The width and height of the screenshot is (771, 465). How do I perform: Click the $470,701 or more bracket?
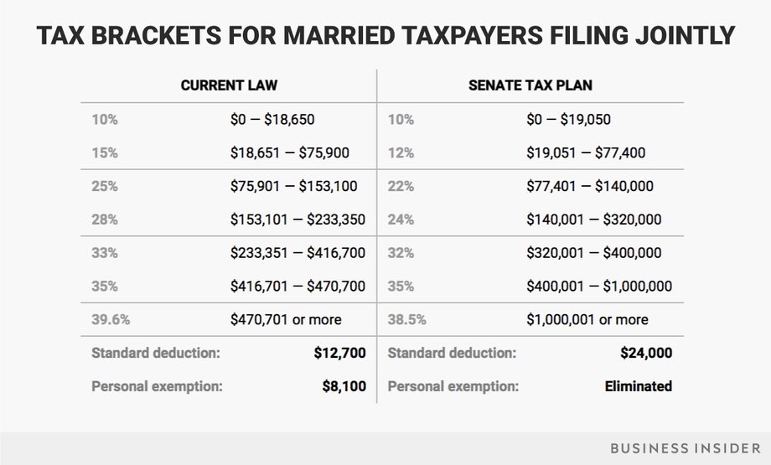click(286, 319)
